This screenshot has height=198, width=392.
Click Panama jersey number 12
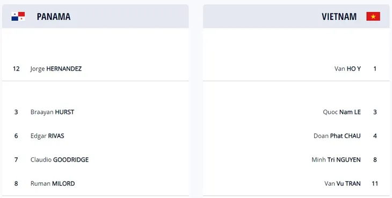point(16,68)
